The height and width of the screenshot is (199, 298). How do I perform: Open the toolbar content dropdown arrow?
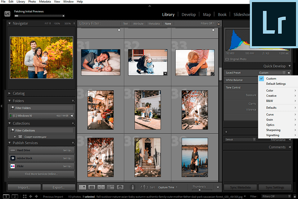pos(218,187)
